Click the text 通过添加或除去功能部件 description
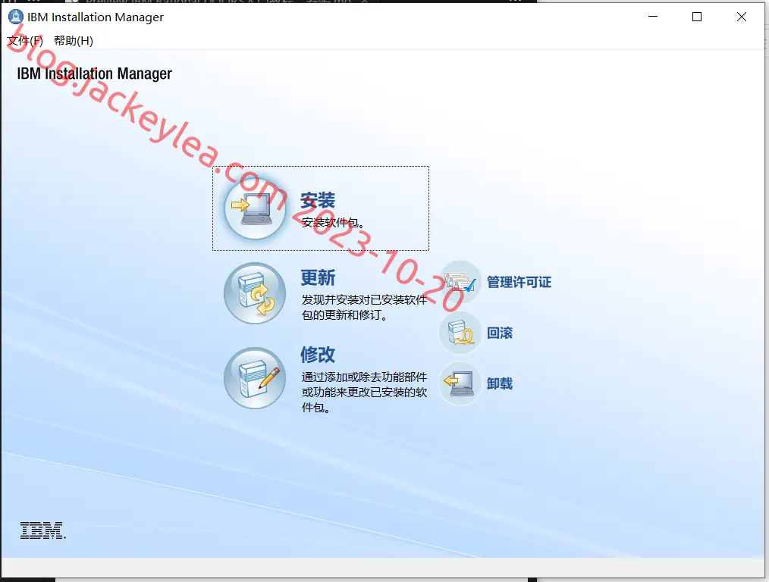Screen dimensions: 769x582 tap(364, 392)
